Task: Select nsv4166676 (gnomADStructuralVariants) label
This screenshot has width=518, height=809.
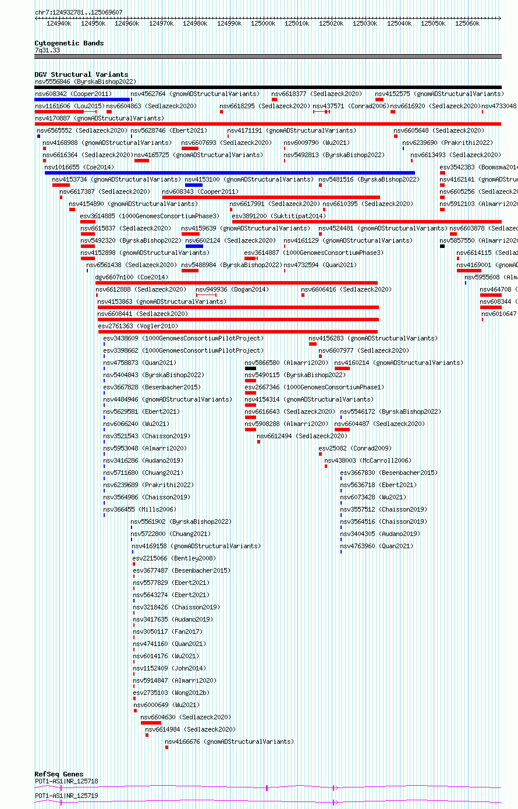Action: click(229, 742)
